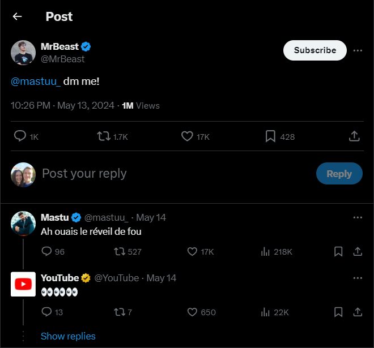The width and height of the screenshot is (374, 348).
Task: Like MrBeast's post with the heart icon
Action: coord(188,136)
